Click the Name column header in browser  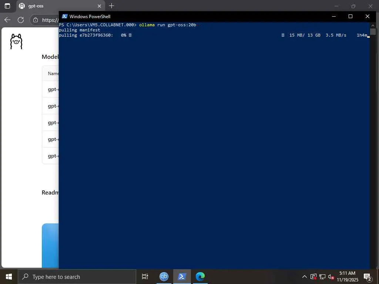(53, 74)
